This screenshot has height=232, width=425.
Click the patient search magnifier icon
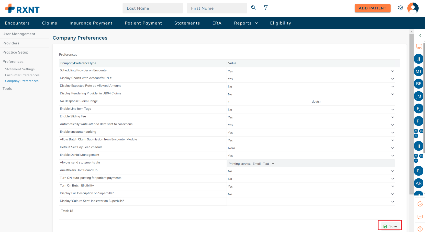253,8
